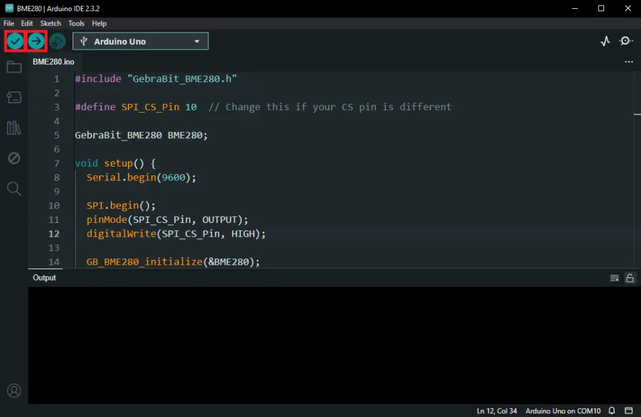The width and height of the screenshot is (641, 417).
Task: Click Arduino Uno on COM10 status text
Action: coord(563,411)
